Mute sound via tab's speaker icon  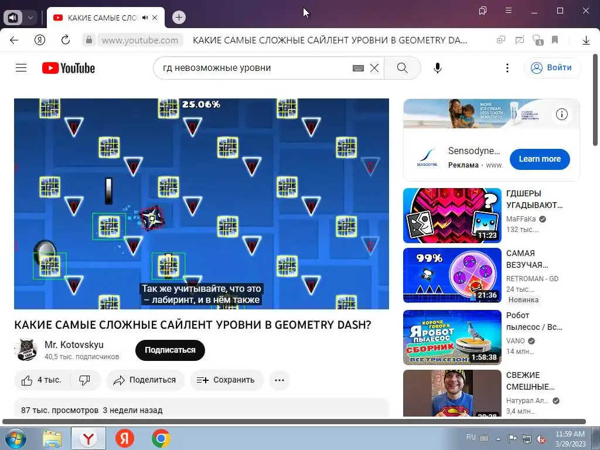[x=145, y=18]
